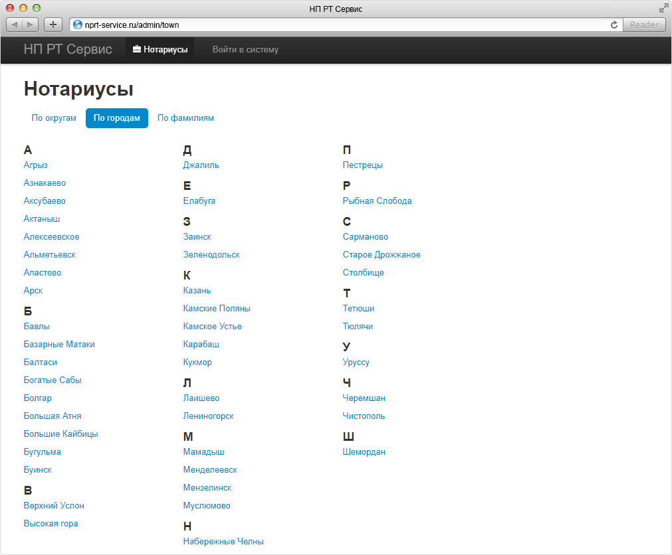Open the Рыбная Слобода link

tap(377, 200)
